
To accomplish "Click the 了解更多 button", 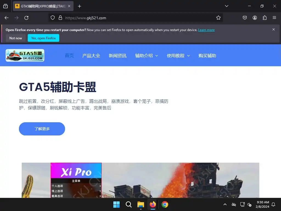I will coord(42,129).
